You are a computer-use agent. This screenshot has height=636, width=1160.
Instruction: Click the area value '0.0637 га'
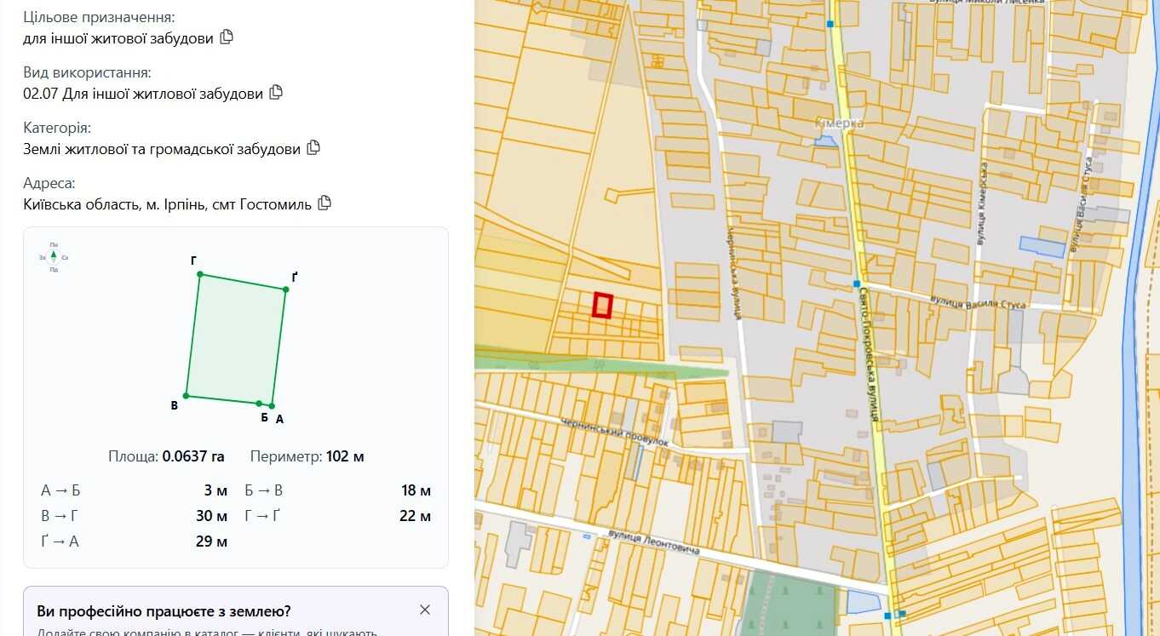tap(193, 456)
